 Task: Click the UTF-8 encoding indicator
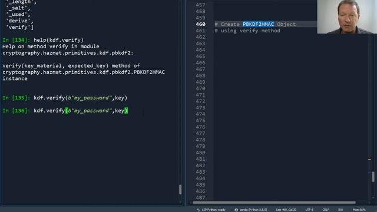(309, 210)
